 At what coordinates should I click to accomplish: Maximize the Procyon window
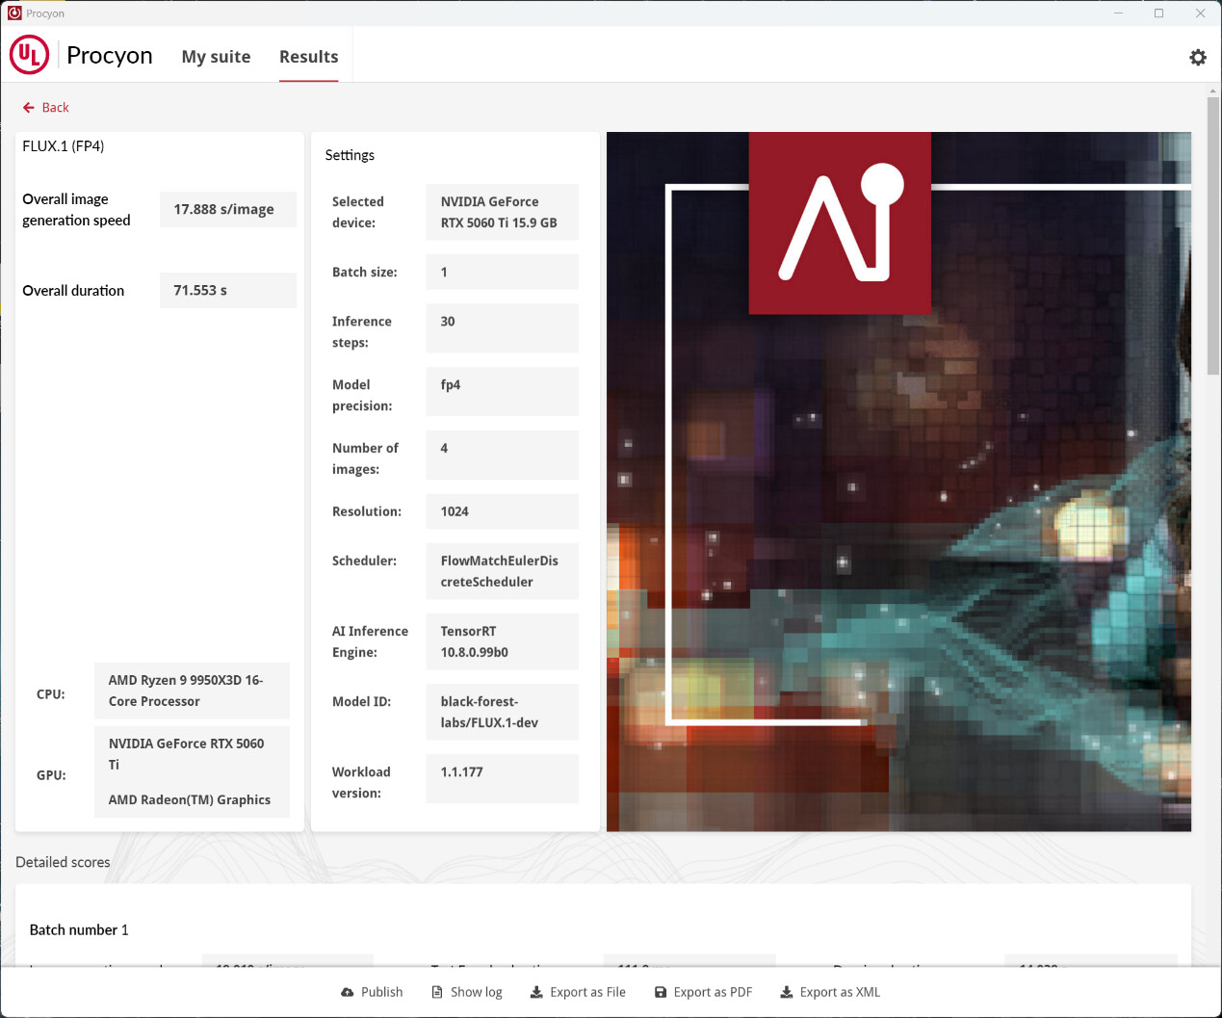coord(1158,13)
